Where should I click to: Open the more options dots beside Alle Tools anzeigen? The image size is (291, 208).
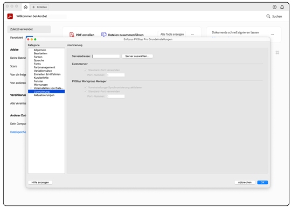(x=192, y=34)
